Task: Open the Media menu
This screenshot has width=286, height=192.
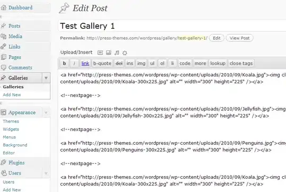Action: tap(15, 37)
